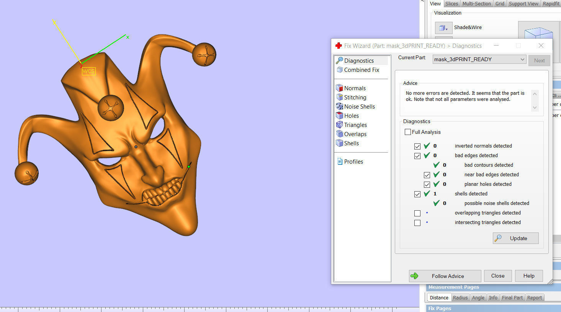The width and height of the screenshot is (561, 312).
Task: Switch to the Multi-Section tab
Action: [476, 3]
